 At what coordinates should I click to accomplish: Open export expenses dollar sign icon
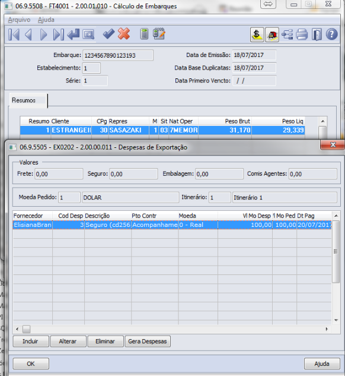pyautogui.click(x=257, y=35)
